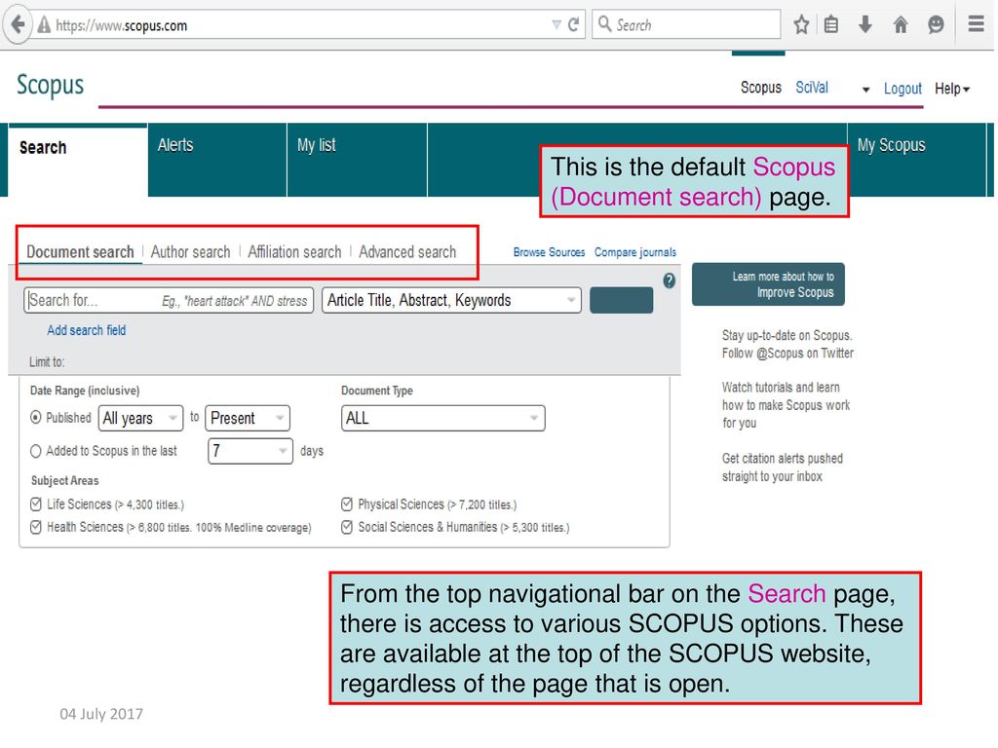Click Get citation alerts pushed text

click(x=783, y=459)
